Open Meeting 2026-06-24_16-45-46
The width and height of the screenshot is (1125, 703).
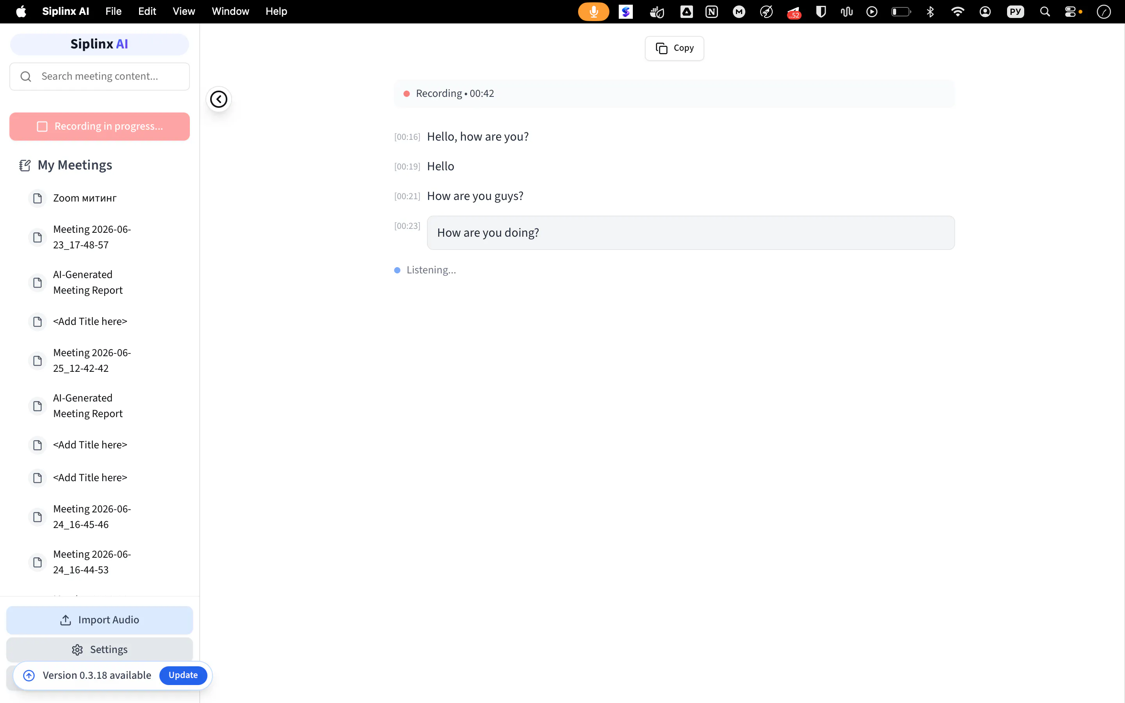coord(92,517)
